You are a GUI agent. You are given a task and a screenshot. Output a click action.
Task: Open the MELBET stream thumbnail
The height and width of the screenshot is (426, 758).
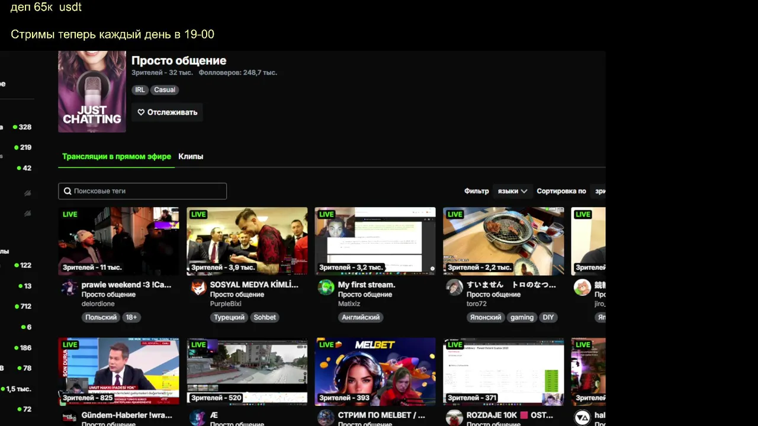(375, 372)
